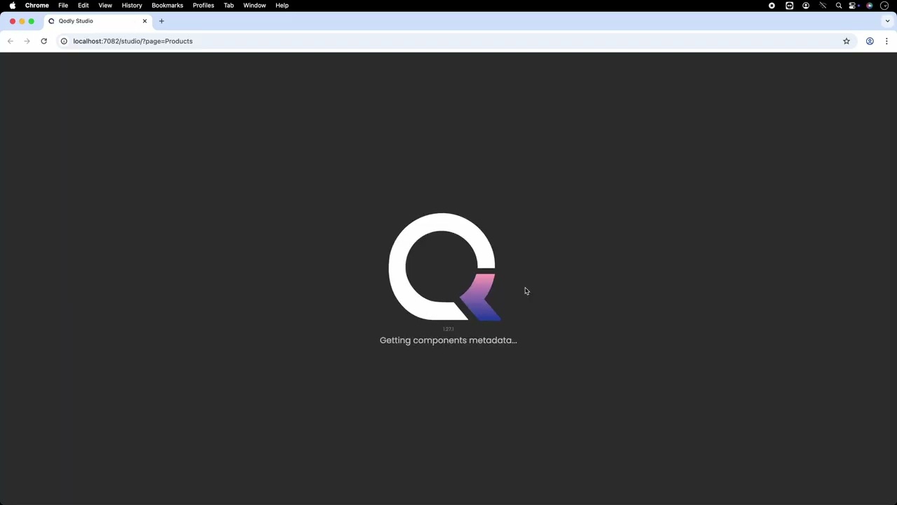Viewport: 897px width, 505px height.
Task: Go back to the previous page
Action: (10, 41)
